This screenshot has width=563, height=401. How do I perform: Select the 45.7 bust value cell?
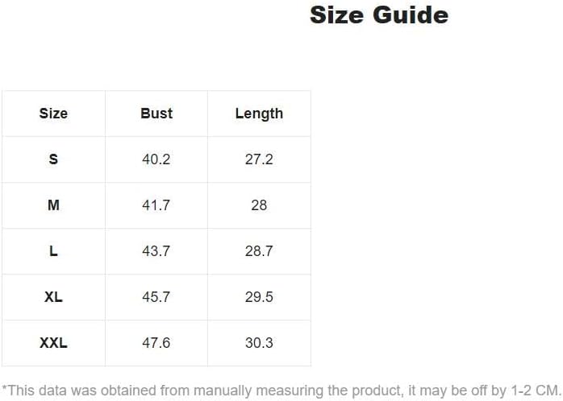(x=156, y=297)
